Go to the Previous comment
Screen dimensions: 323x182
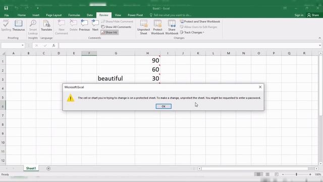(x=84, y=25)
